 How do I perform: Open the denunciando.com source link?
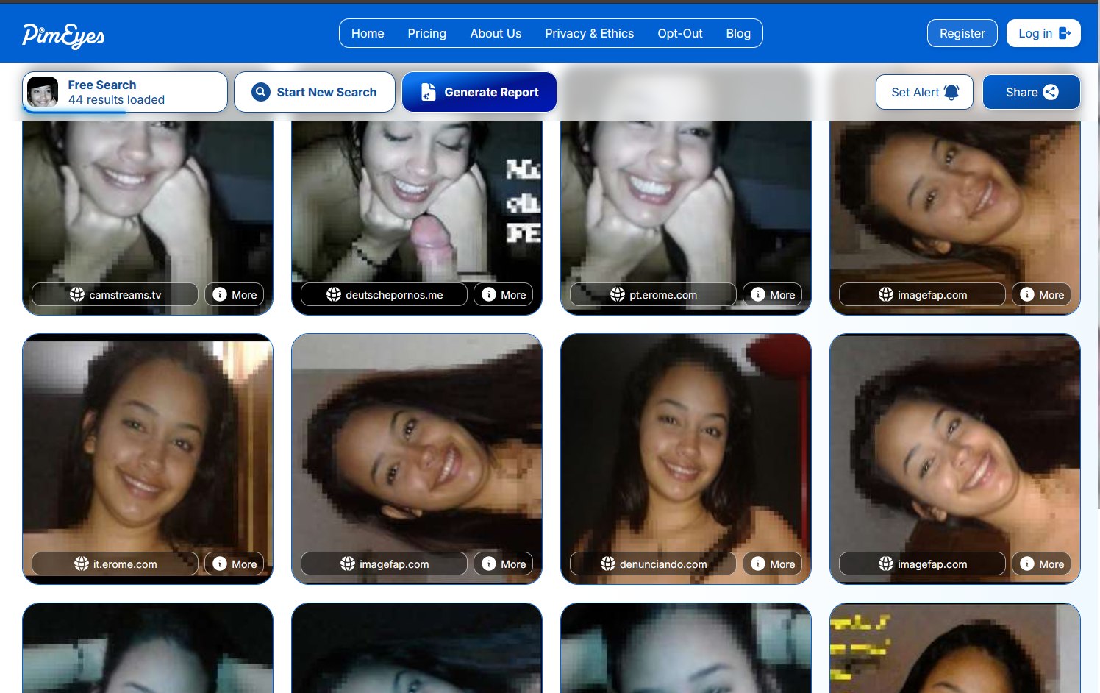[x=654, y=564]
